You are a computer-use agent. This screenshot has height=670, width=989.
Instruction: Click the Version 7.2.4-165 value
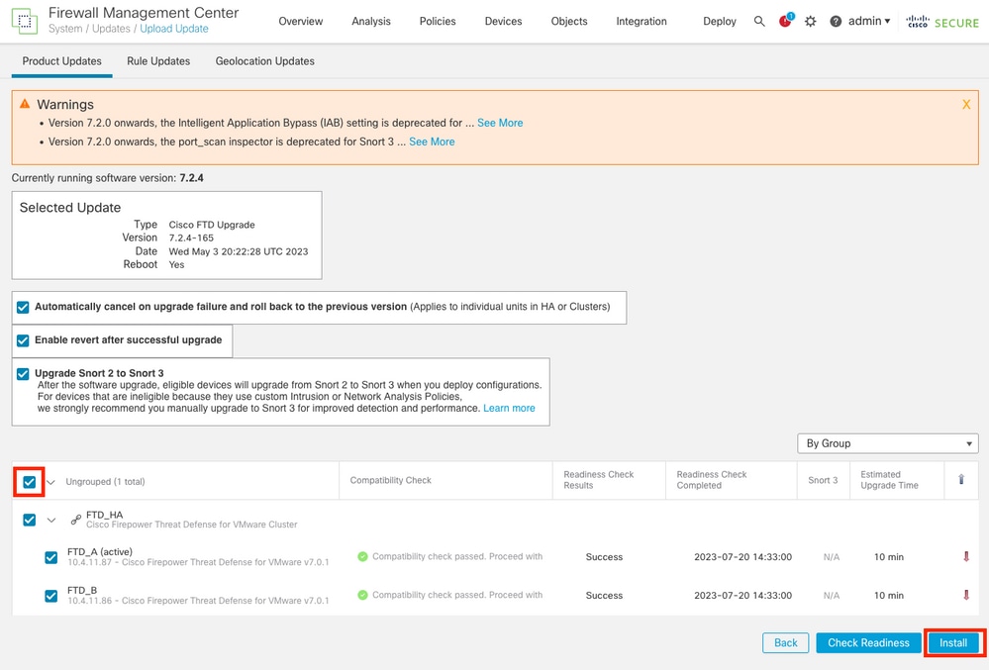click(x=191, y=238)
